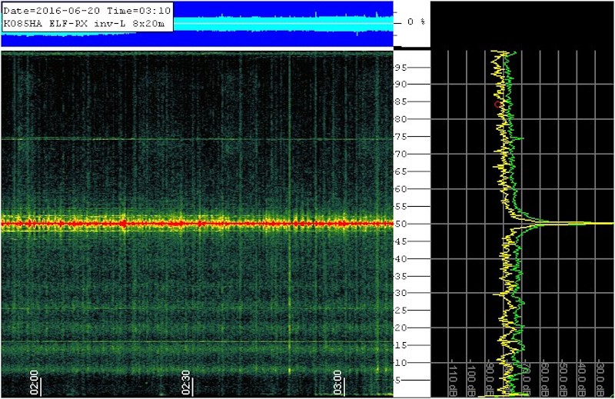Click the 0 % level indicator label
Screen dimensions: 615x399
[416, 22]
